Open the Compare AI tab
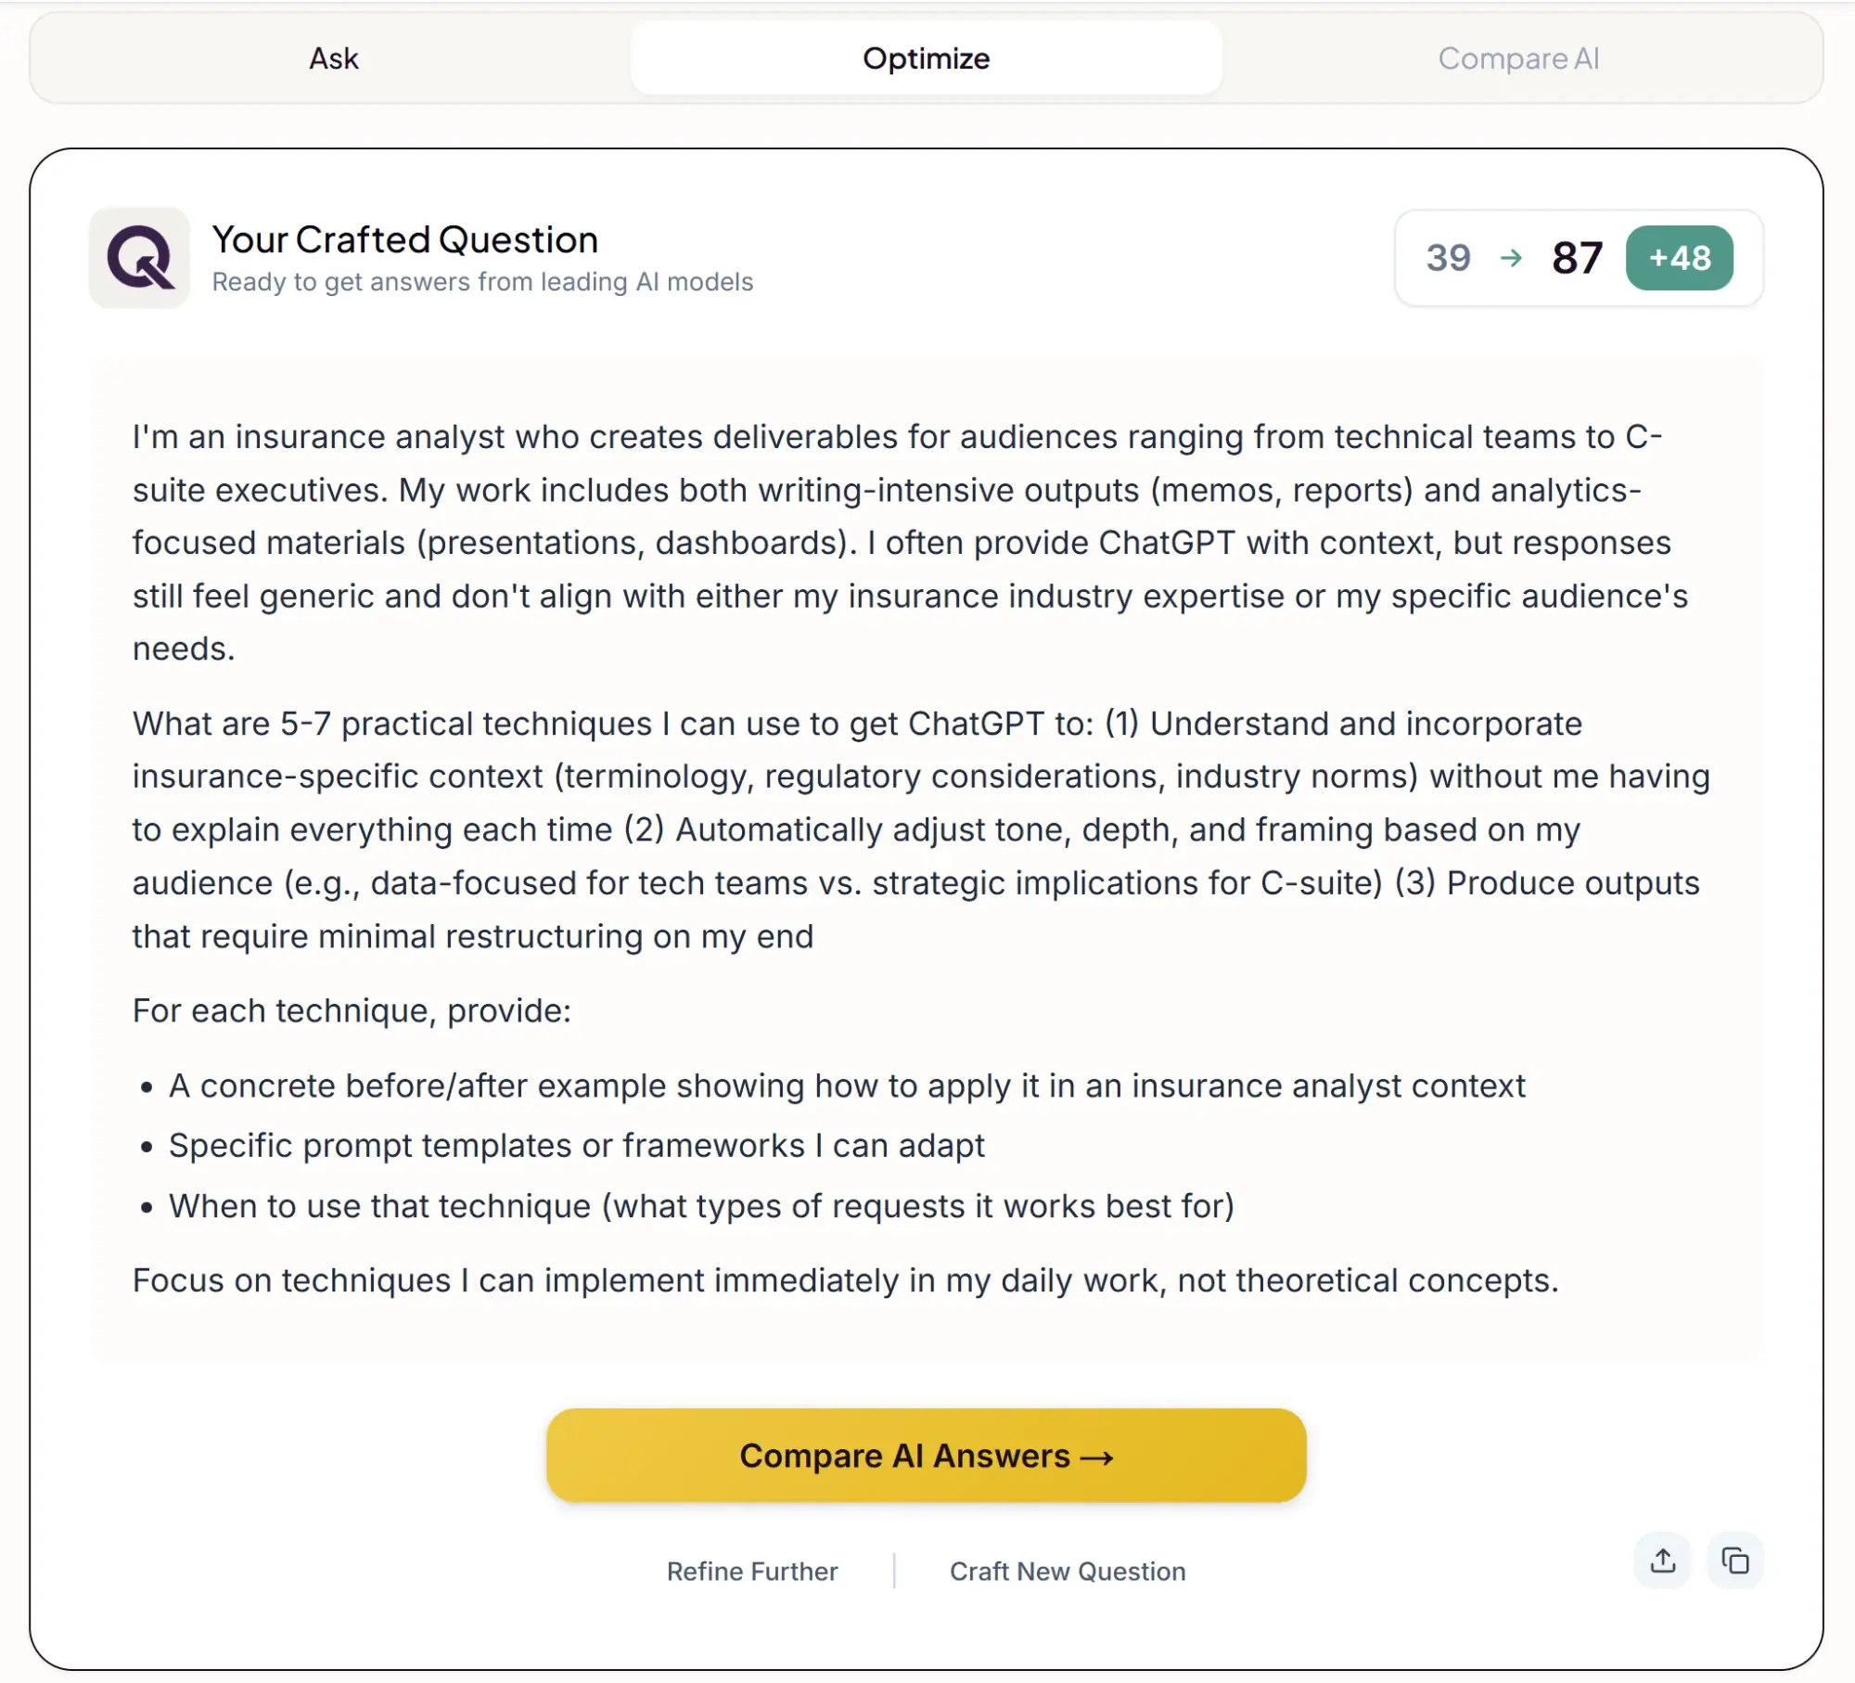Screen dimensions: 1855x1683 click(1519, 58)
